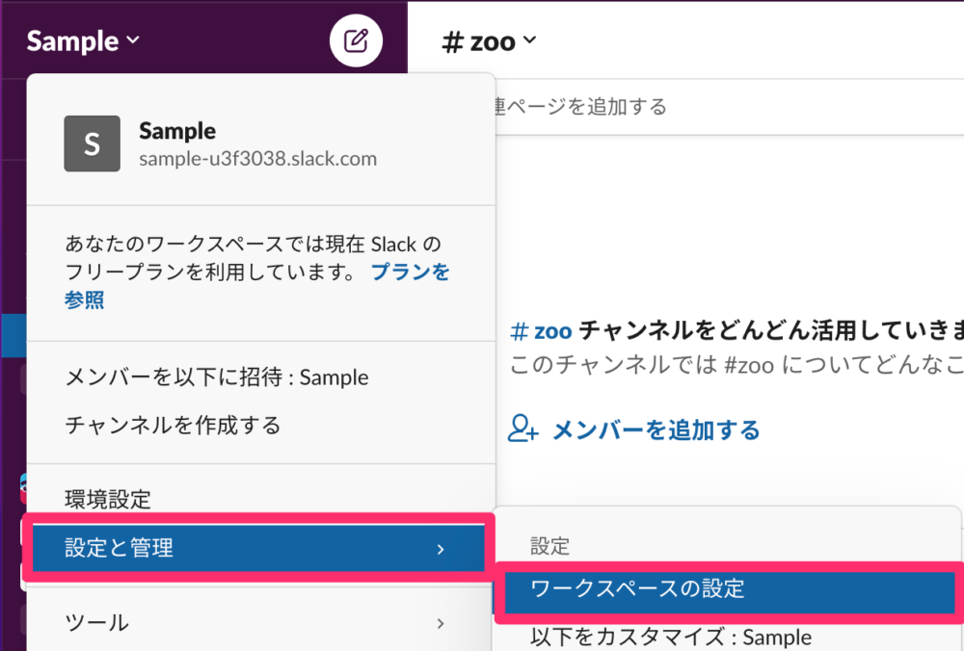Expand the 設定と管理 submenu arrow
The image size is (964, 651).
(x=442, y=548)
